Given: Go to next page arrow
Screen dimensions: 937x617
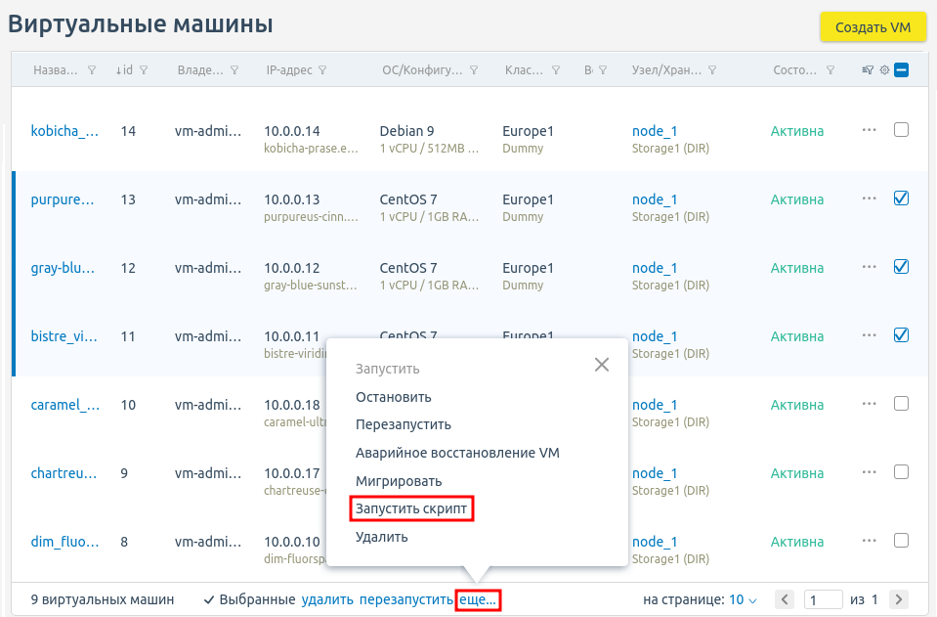Looking at the screenshot, I should (898, 599).
